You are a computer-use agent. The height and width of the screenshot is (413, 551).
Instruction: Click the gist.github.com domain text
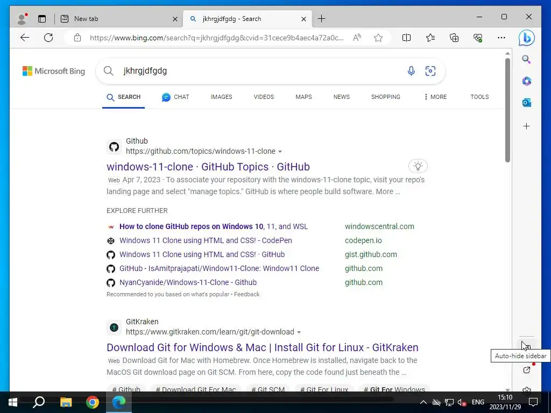pos(371,254)
